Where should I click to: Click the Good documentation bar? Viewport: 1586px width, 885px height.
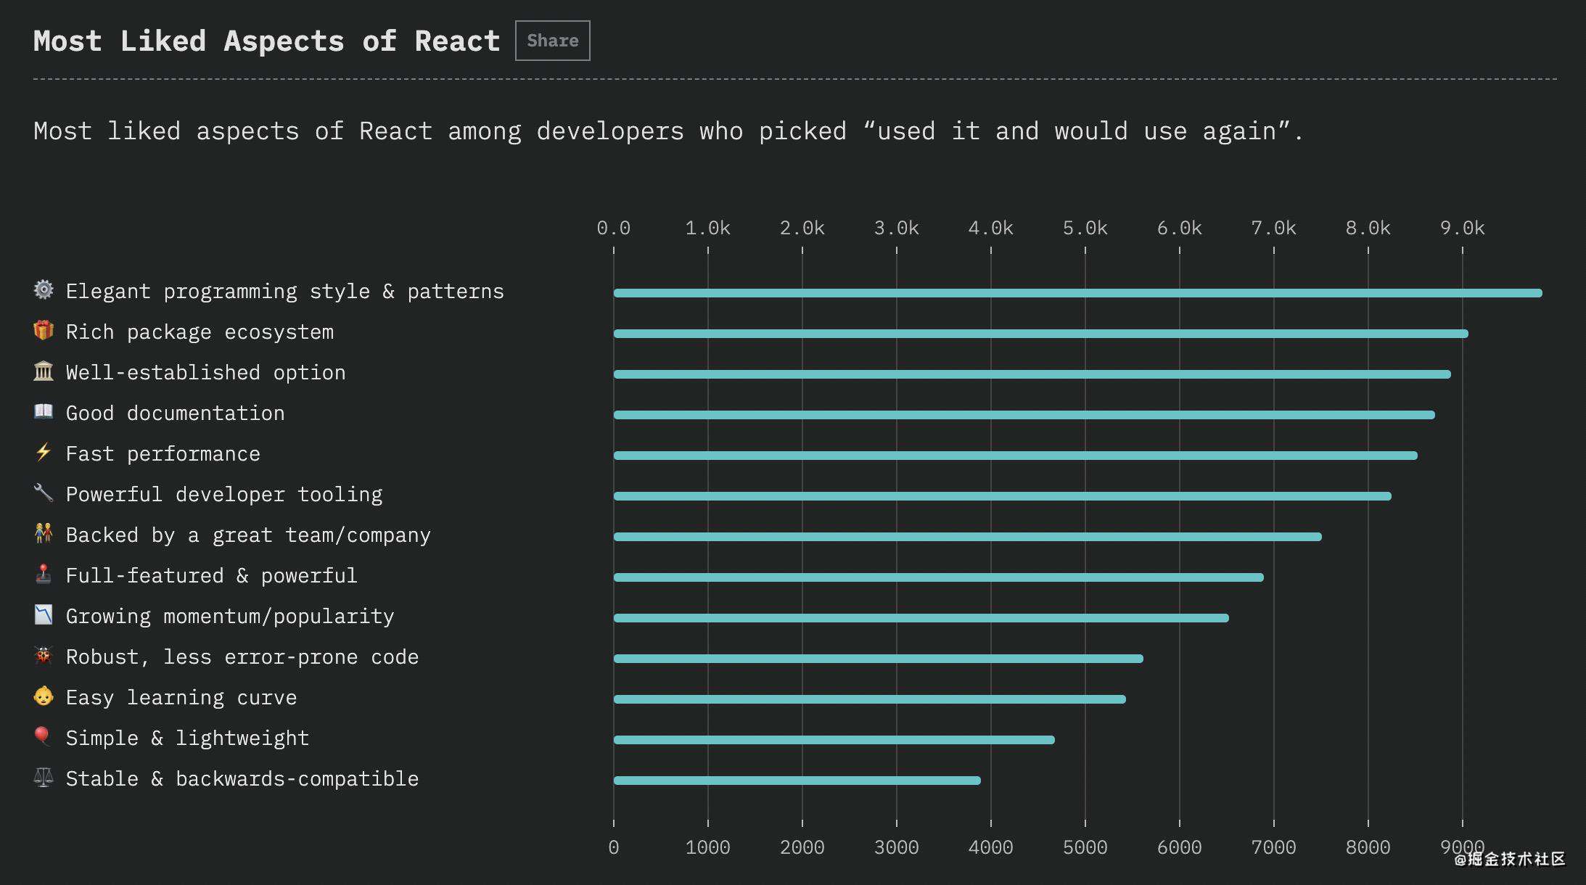pos(1024,415)
